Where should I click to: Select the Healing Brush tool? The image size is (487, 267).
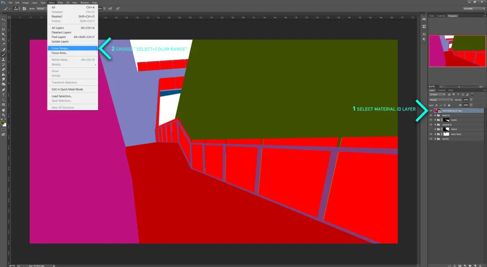click(x=4, y=49)
